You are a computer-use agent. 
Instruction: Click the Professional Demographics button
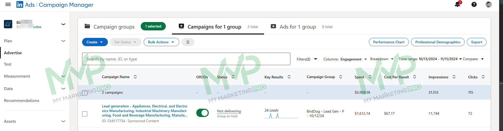point(438,42)
